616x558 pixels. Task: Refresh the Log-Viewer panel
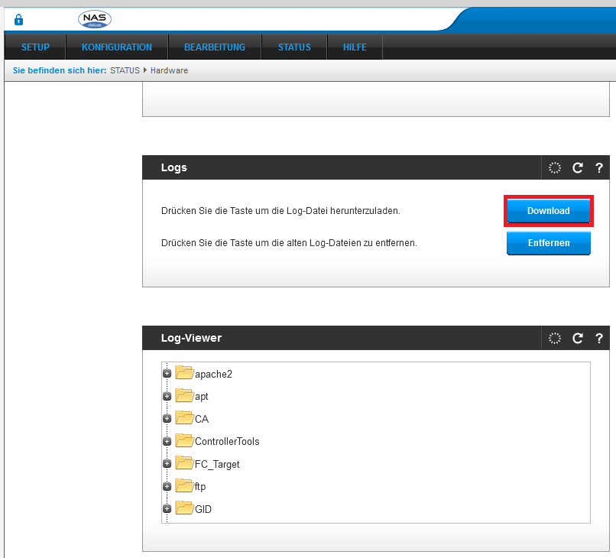[577, 338]
